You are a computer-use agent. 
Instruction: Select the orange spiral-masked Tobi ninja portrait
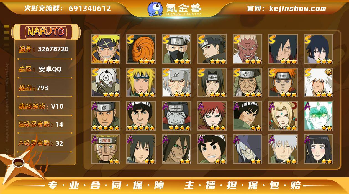coord(141,49)
